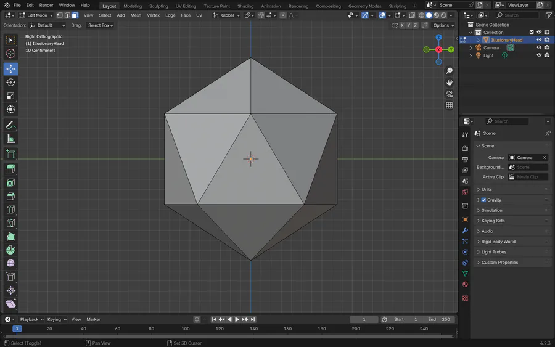
Task: Switch to vertex select mode
Action: (59, 15)
